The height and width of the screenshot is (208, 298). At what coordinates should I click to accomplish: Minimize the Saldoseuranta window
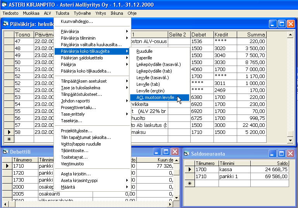(272, 154)
